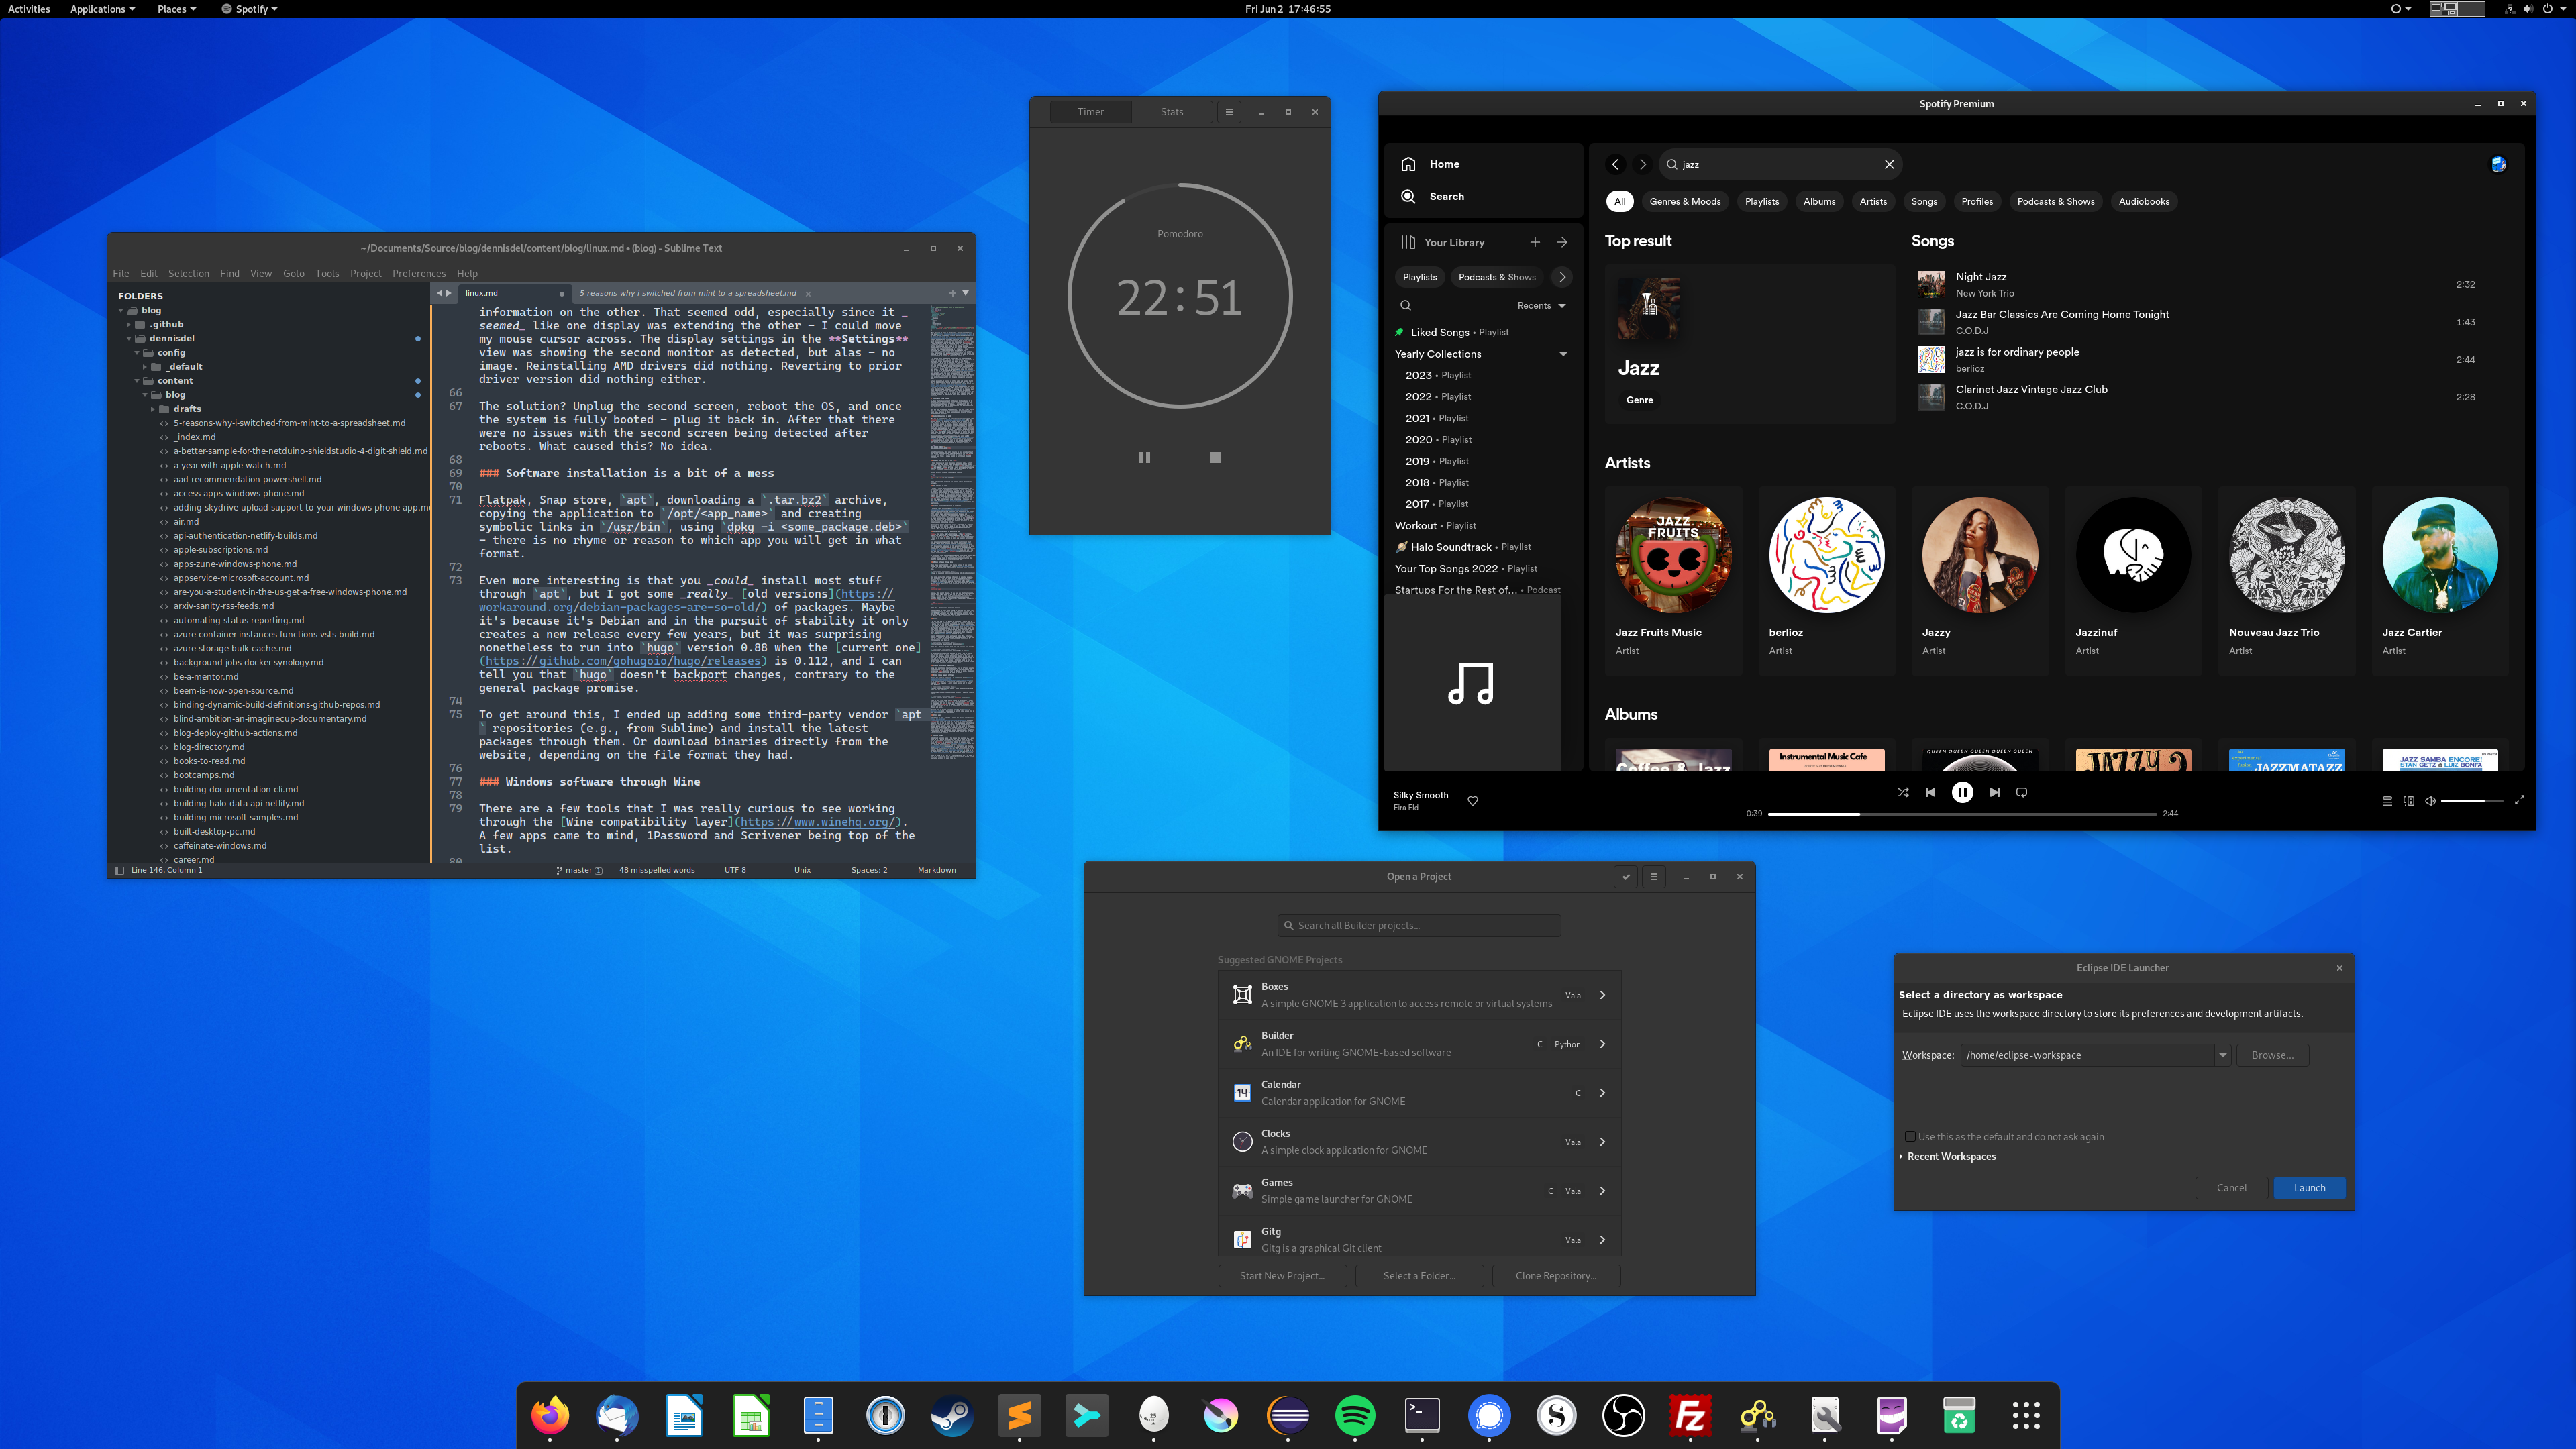Open Places menu in top bar
This screenshot has height=1449, width=2576.
point(177,9)
